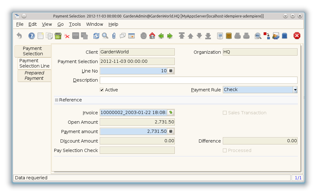The image size is (317, 195).
Task: Open the Find record magnifier icon
Action: coord(105,36)
